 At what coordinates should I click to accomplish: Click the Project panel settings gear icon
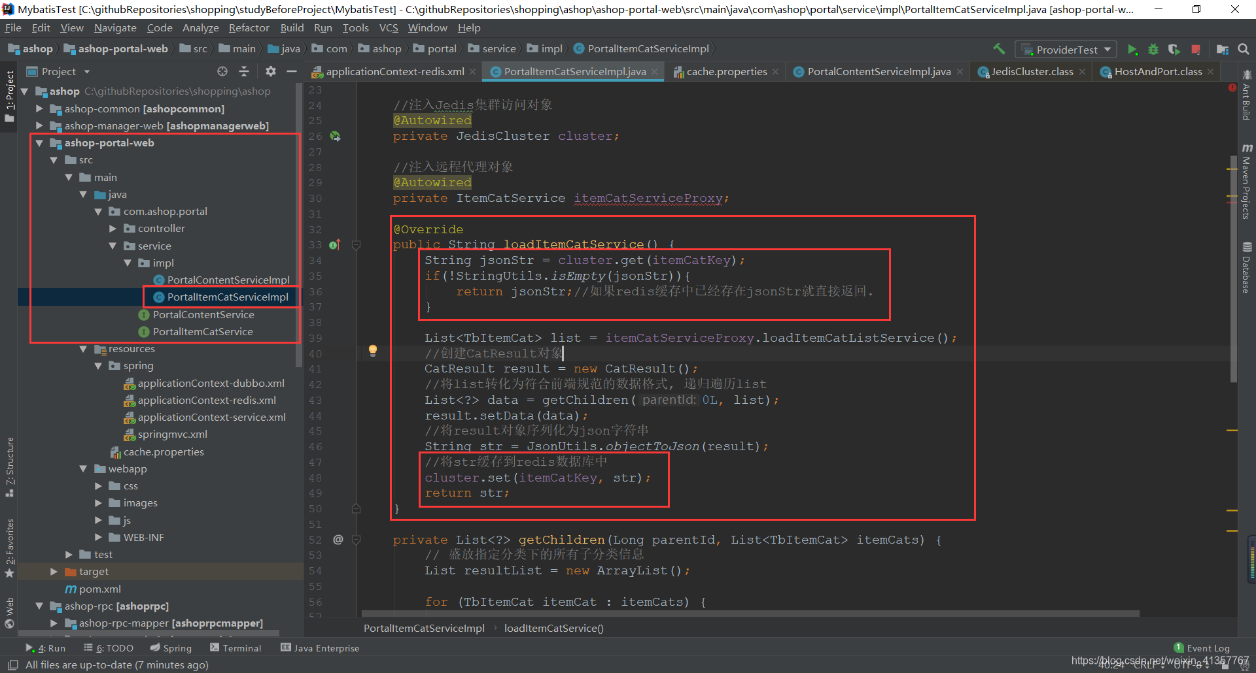click(x=271, y=71)
